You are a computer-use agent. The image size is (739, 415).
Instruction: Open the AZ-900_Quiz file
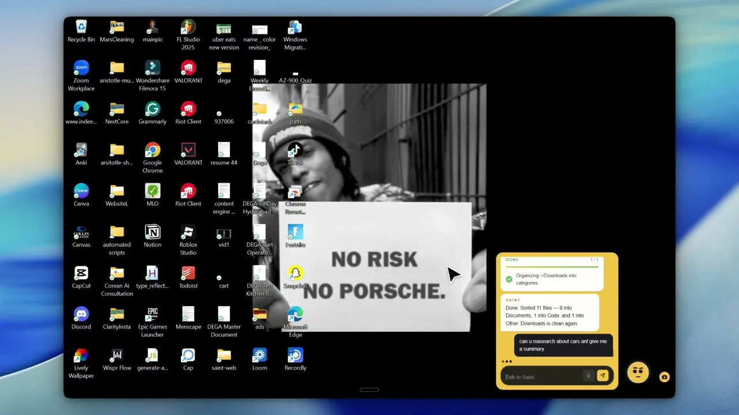[296, 77]
